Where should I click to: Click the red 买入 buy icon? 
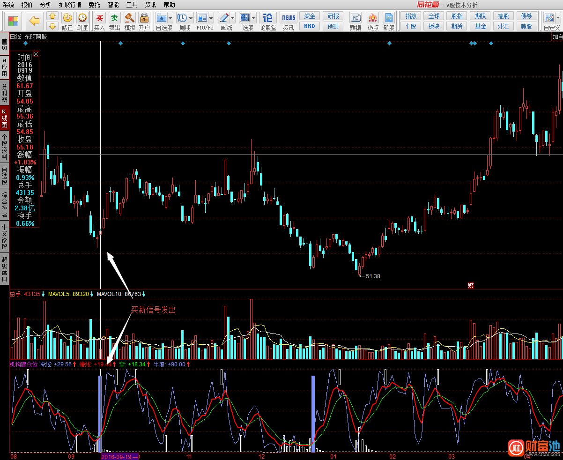[99, 18]
